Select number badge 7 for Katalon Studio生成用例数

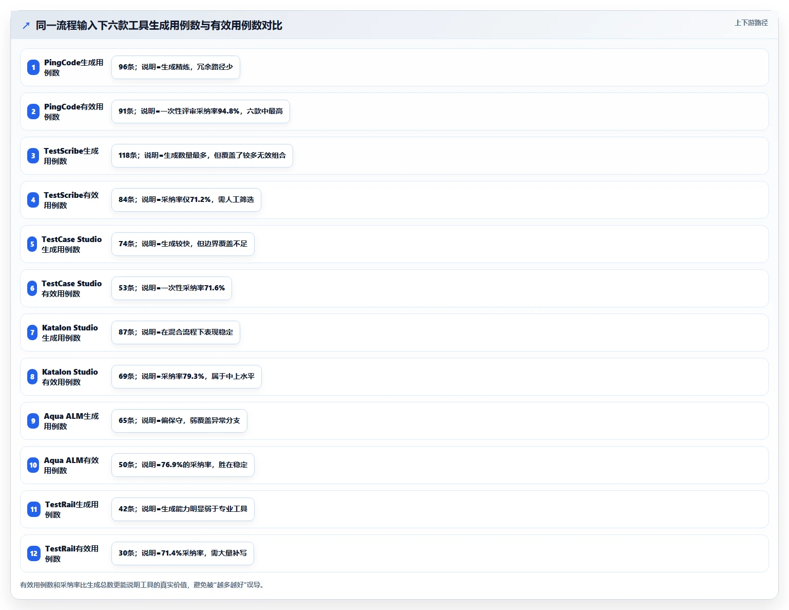32,332
